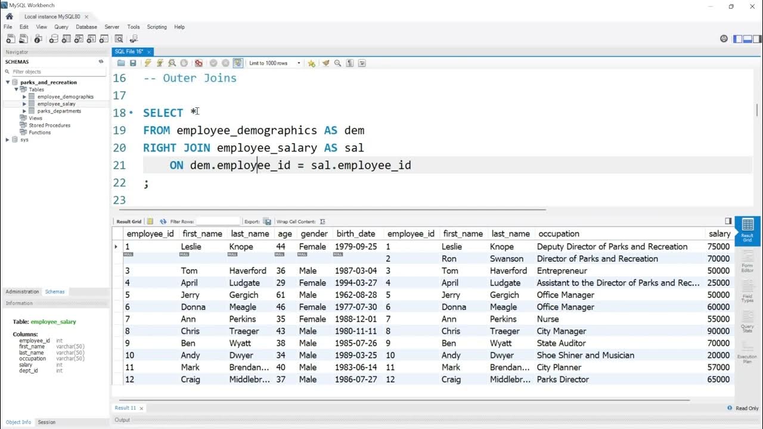Viewport: 763px width, 429px height.
Task: Click the create new stored procedure icon
Action: tap(91, 39)
